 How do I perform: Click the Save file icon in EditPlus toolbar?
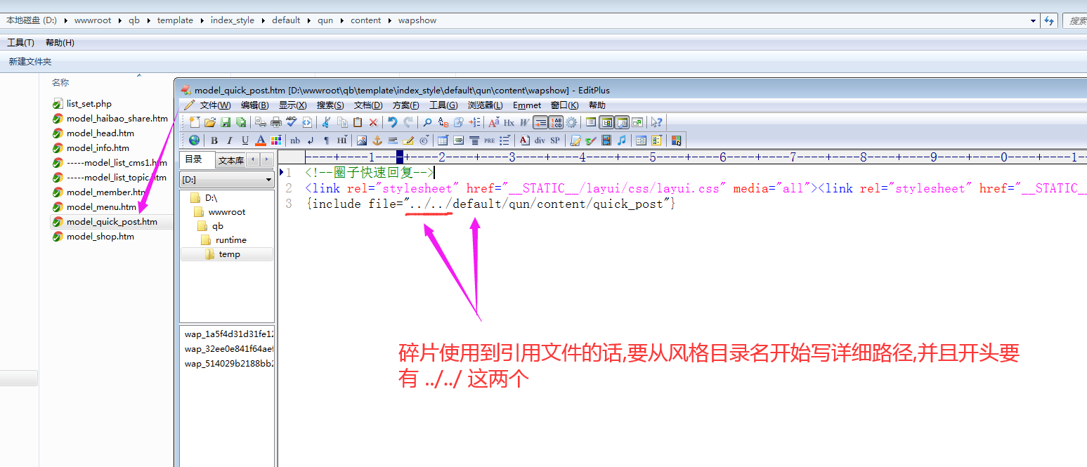(226, 122)
